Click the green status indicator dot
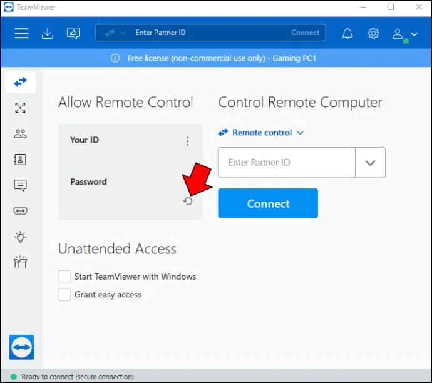The image size is (432, 383). 14,377
